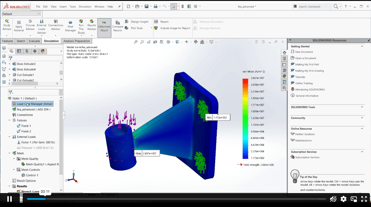The image size is (371, 207).
Task: Switch to the Evaluate tab
Action: (x=34, y=41)
